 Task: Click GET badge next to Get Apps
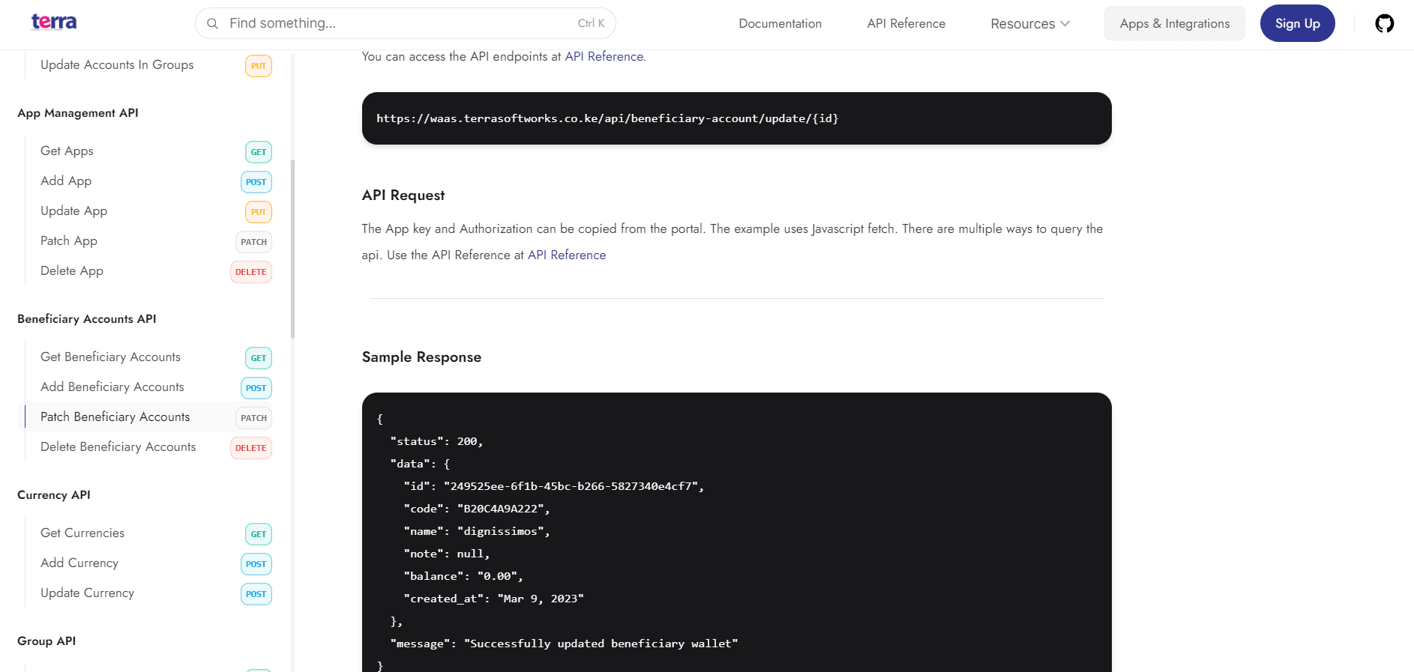[x=258, y=152]
